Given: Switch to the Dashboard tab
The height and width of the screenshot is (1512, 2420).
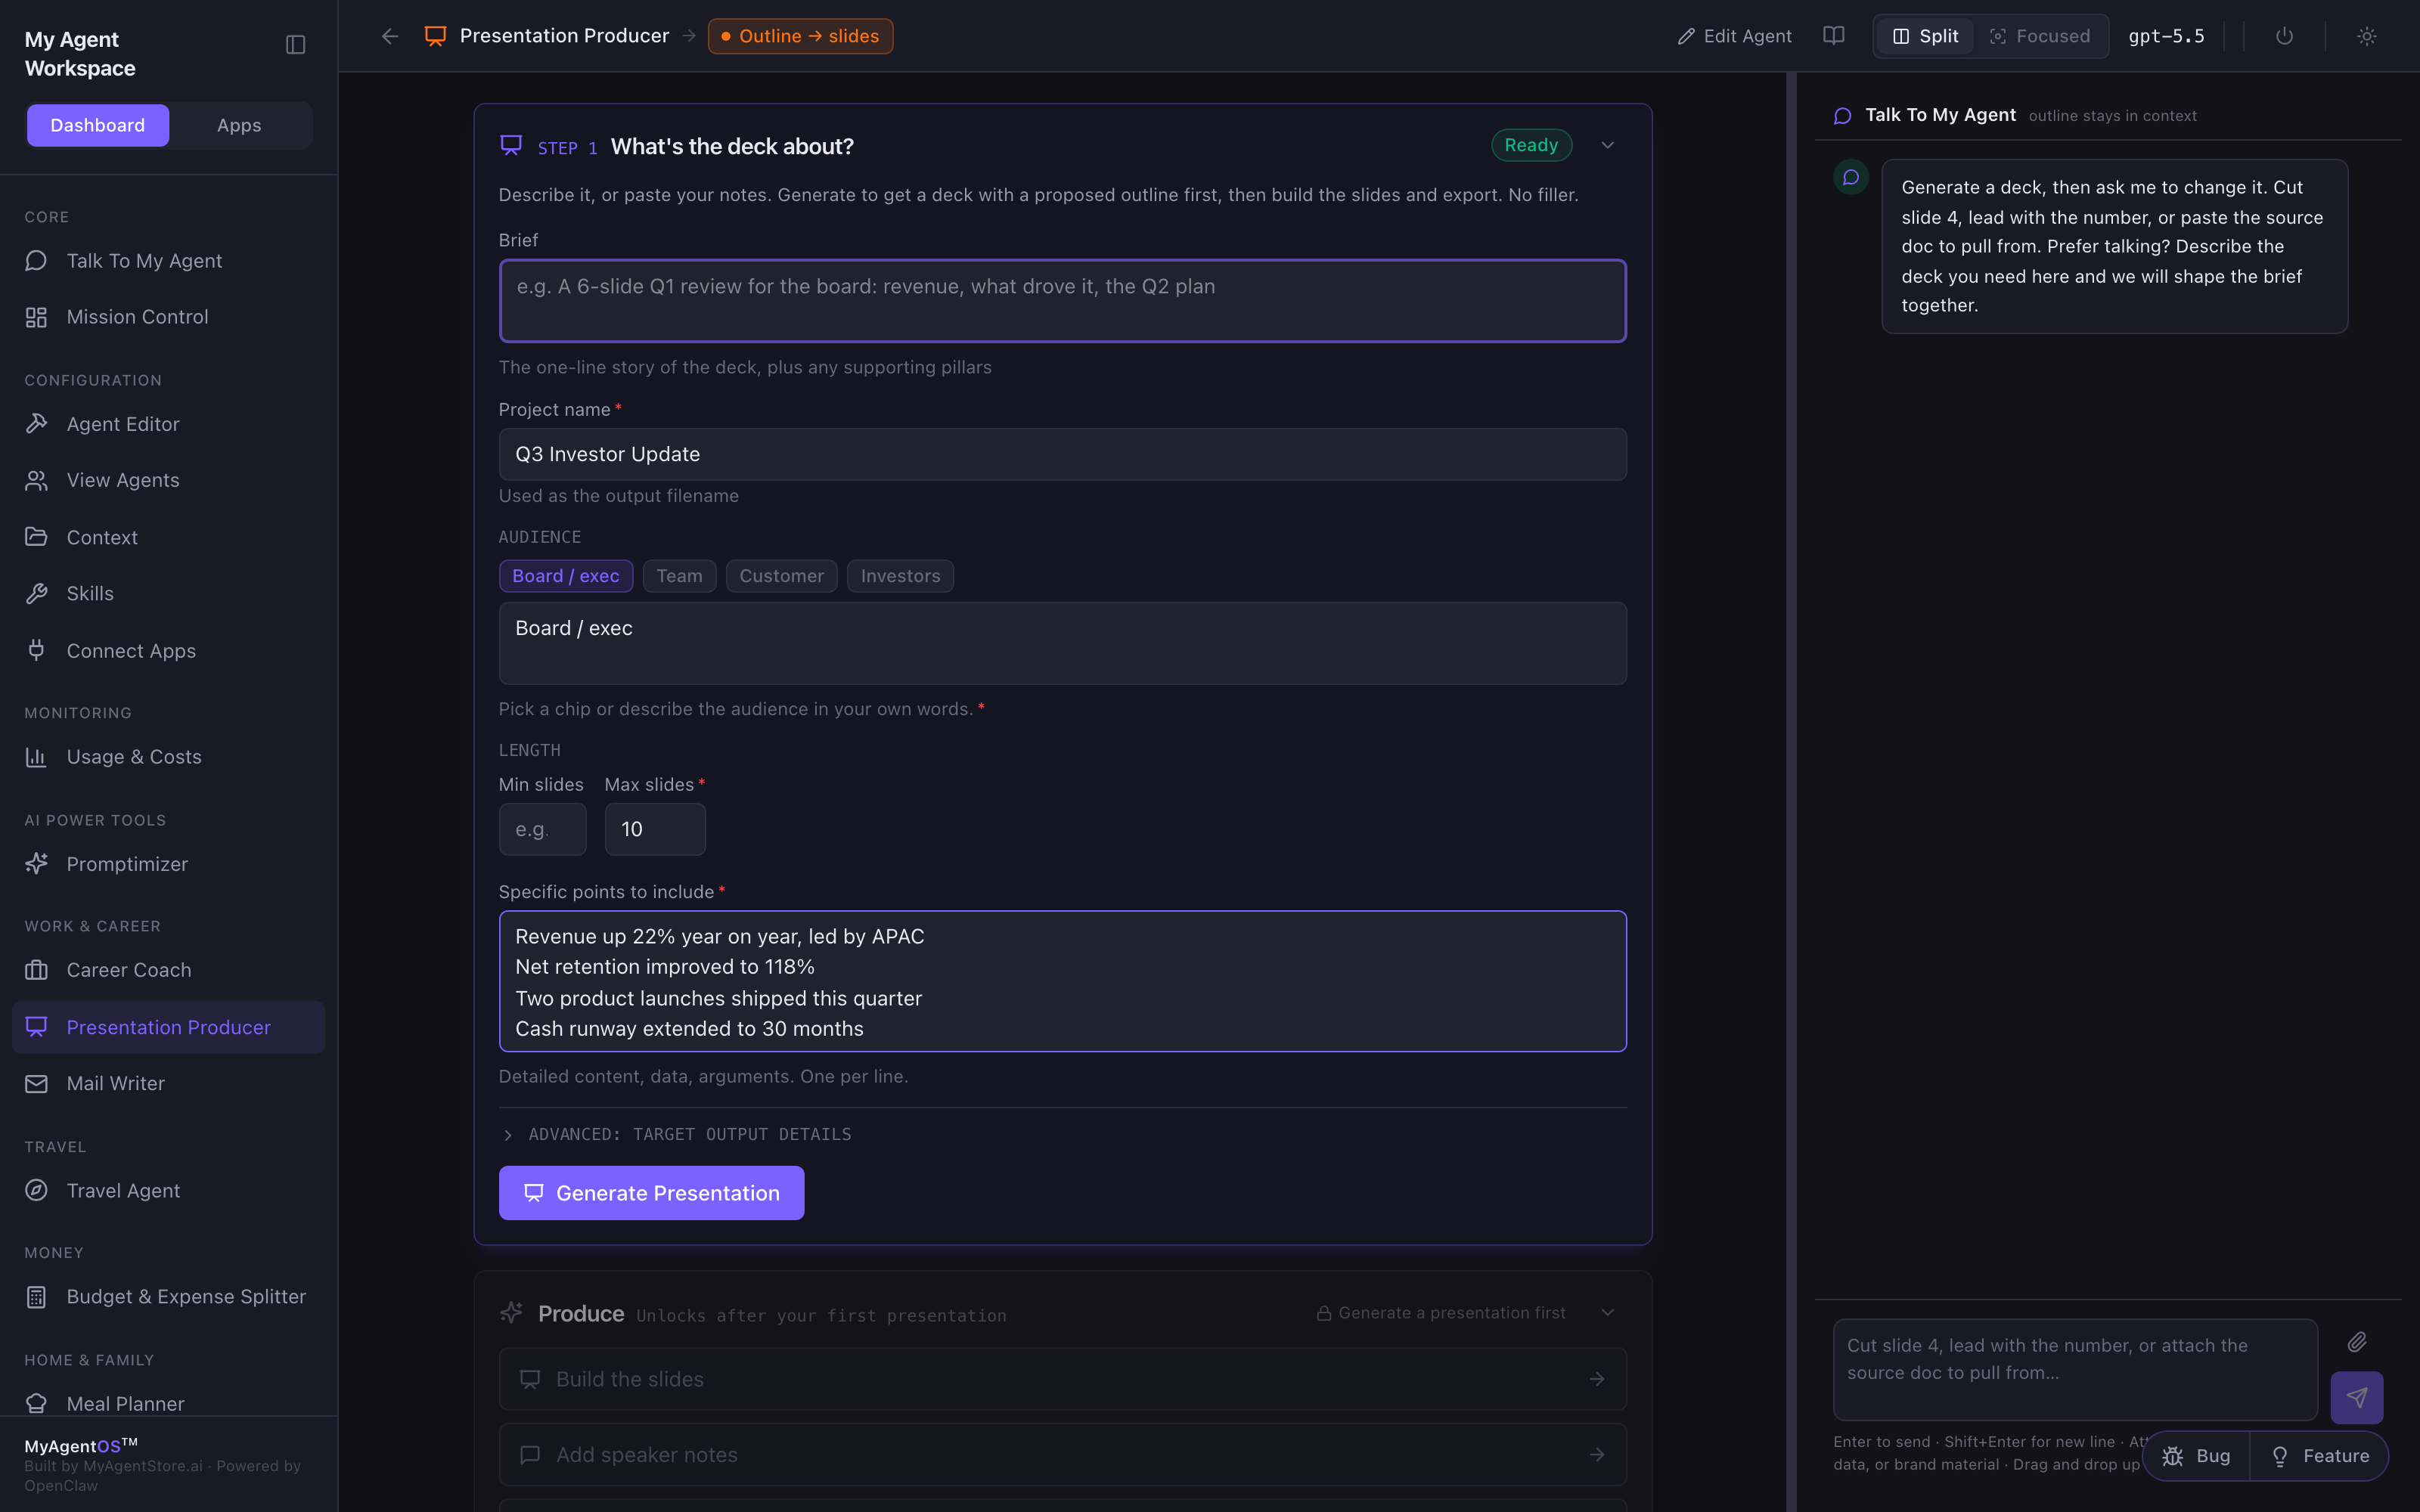Looking at the screenshot, I should [x=98, y=125].
